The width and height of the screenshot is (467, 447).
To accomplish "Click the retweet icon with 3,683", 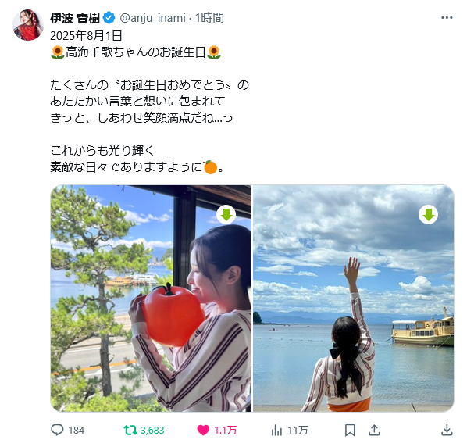I will [130, 430].
